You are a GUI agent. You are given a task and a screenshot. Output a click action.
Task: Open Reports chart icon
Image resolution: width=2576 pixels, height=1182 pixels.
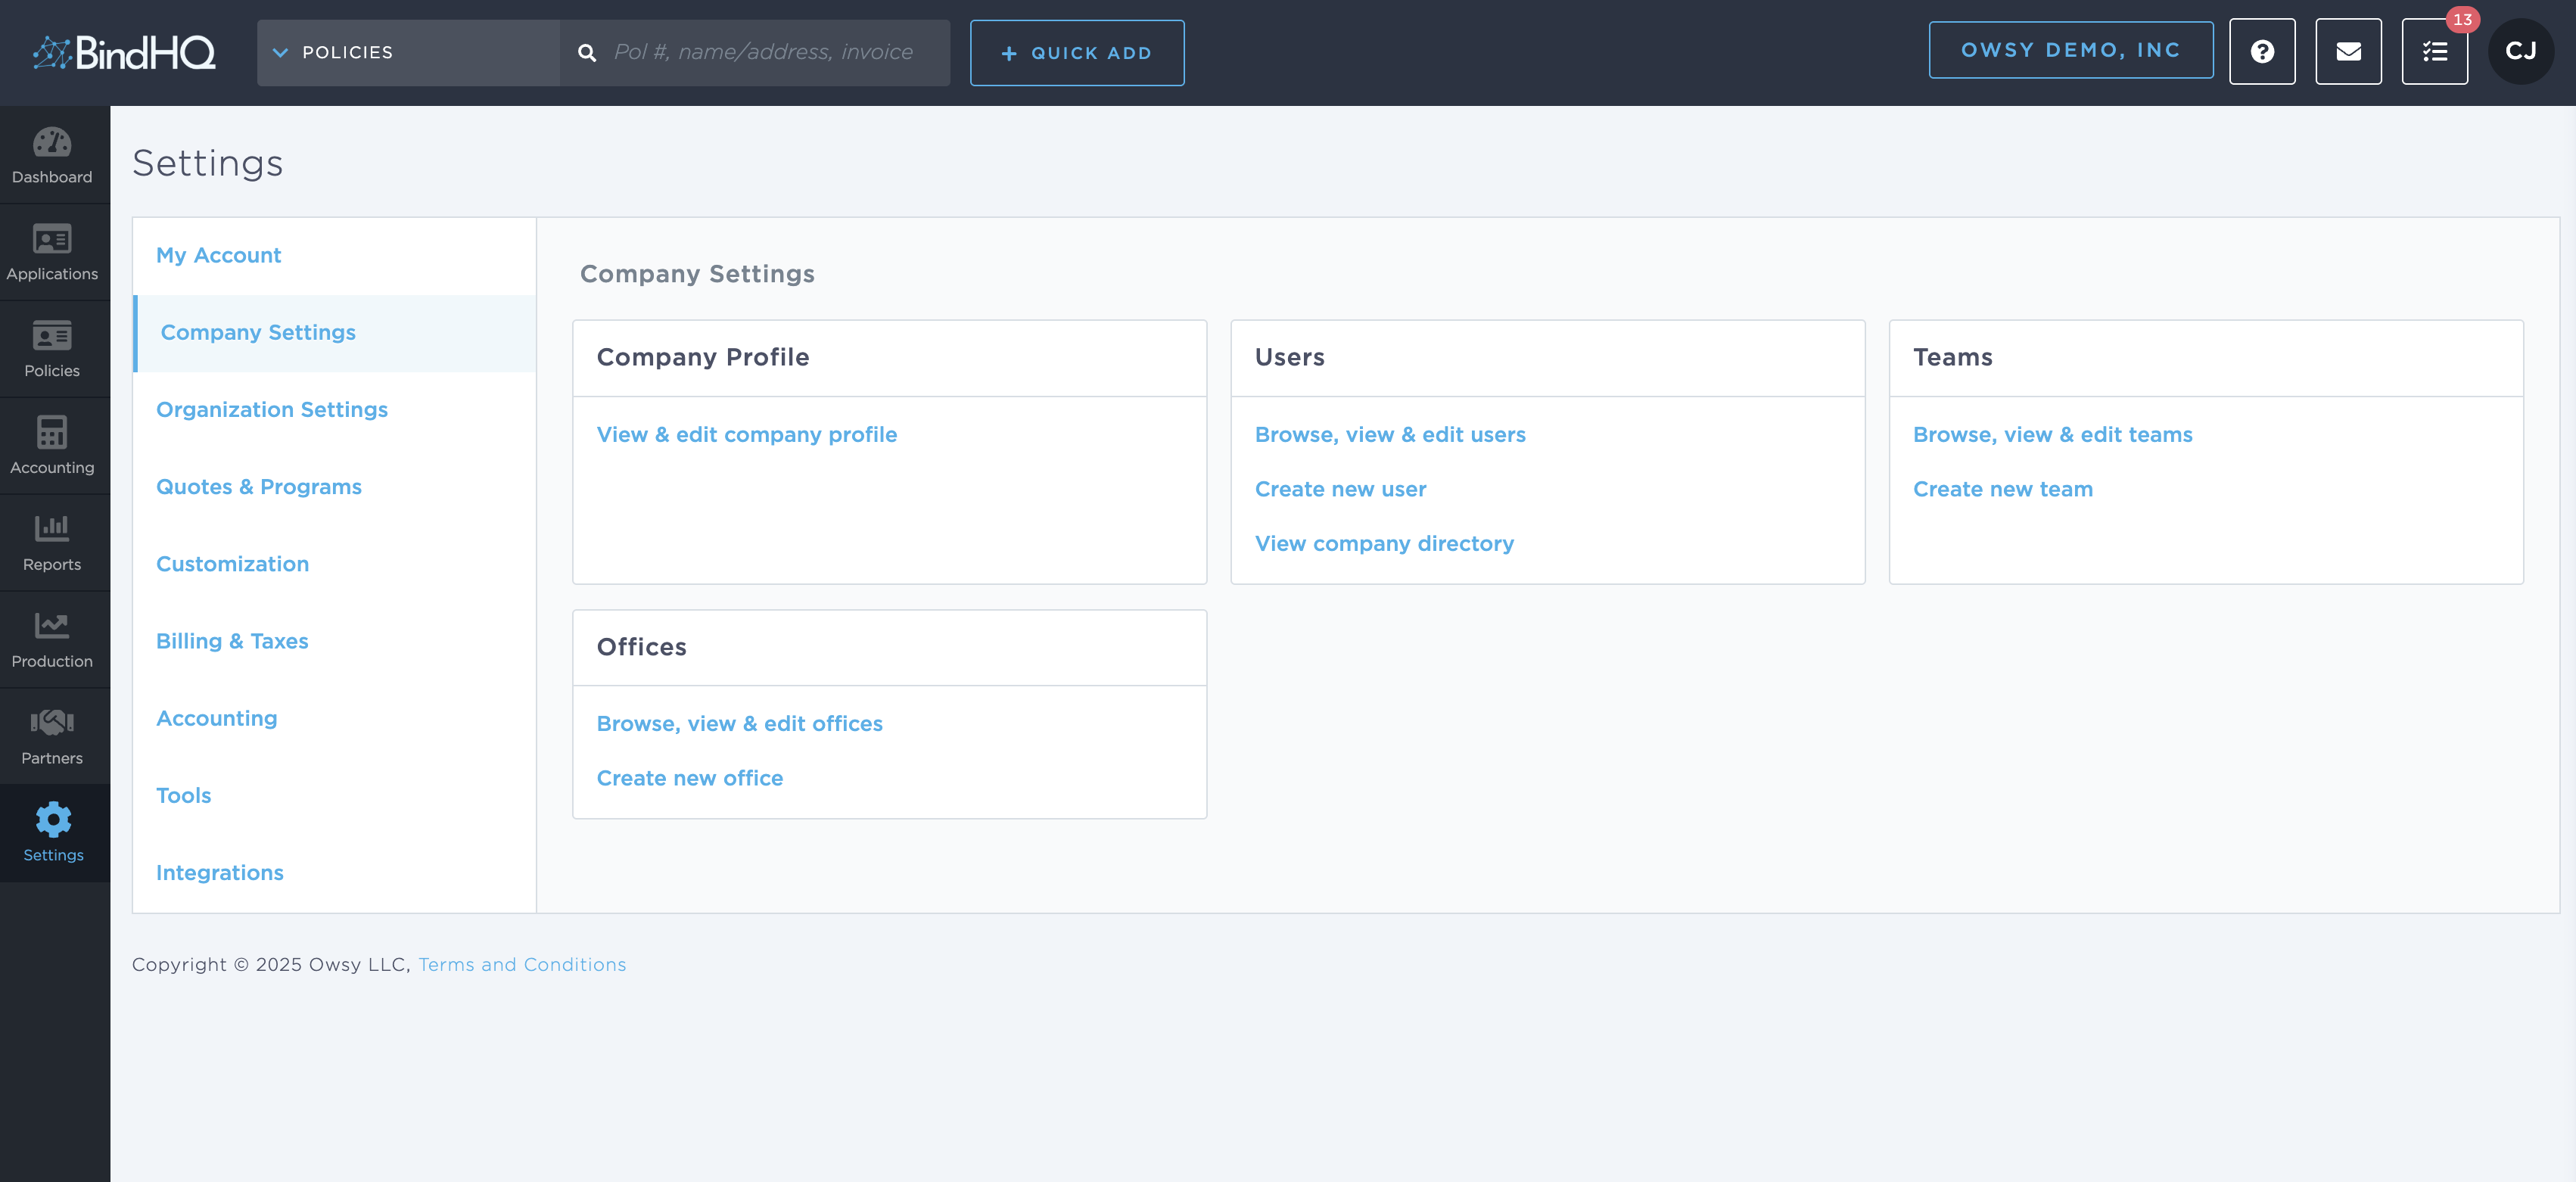point(52,529)
